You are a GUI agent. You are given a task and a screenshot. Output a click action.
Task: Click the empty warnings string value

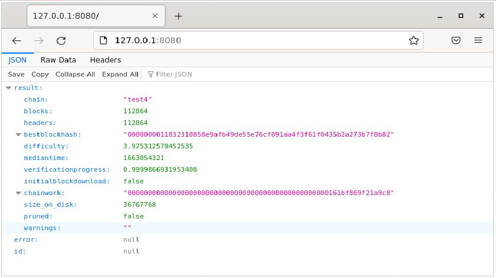(x=127, y=227)
